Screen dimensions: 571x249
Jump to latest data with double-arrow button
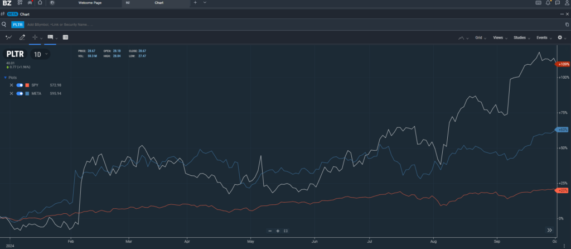[549, 230]
